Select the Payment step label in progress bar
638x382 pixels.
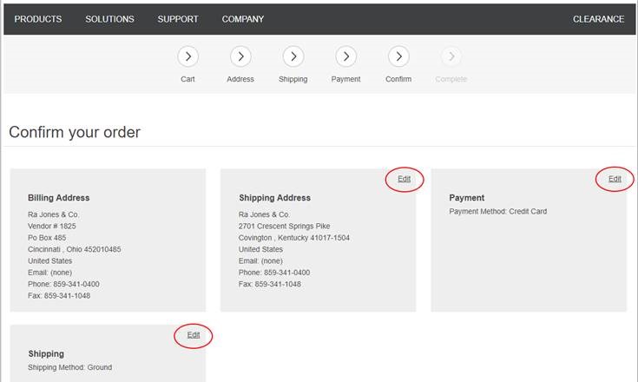(345, 79)
